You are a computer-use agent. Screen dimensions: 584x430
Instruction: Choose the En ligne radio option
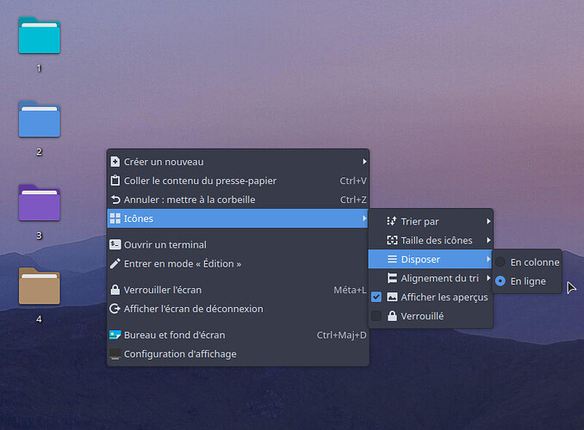click(500, 281)
